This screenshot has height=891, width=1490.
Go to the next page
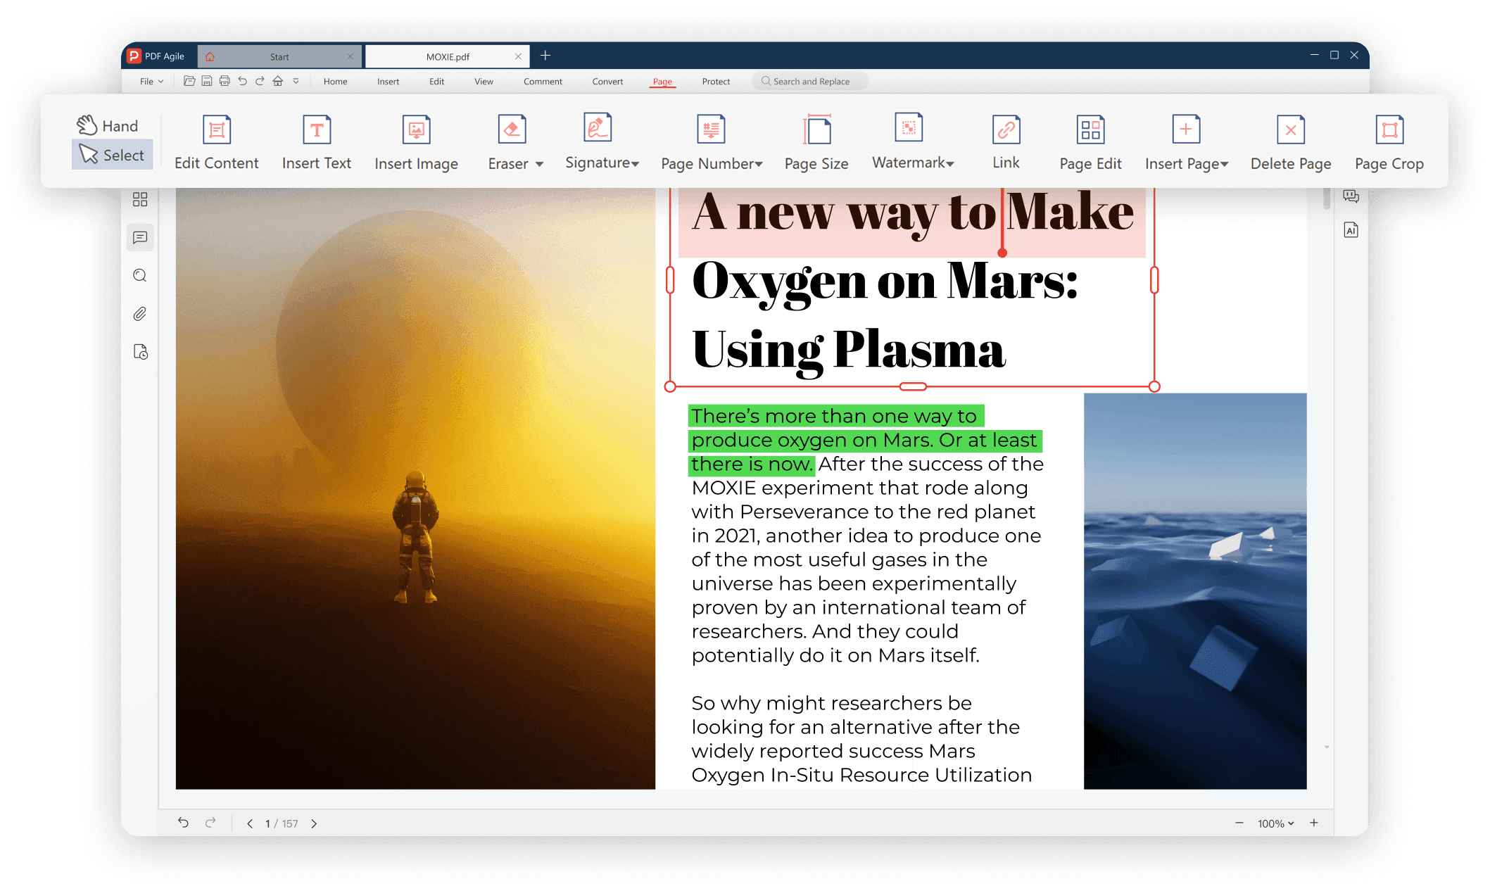click(x=315, y=823)
